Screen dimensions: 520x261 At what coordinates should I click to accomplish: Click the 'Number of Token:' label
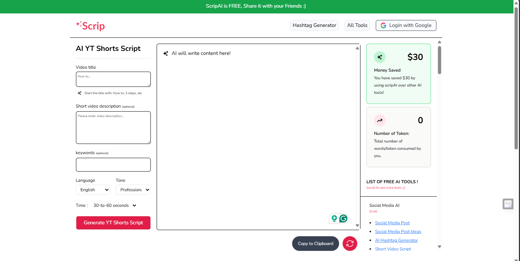point(391,133)
